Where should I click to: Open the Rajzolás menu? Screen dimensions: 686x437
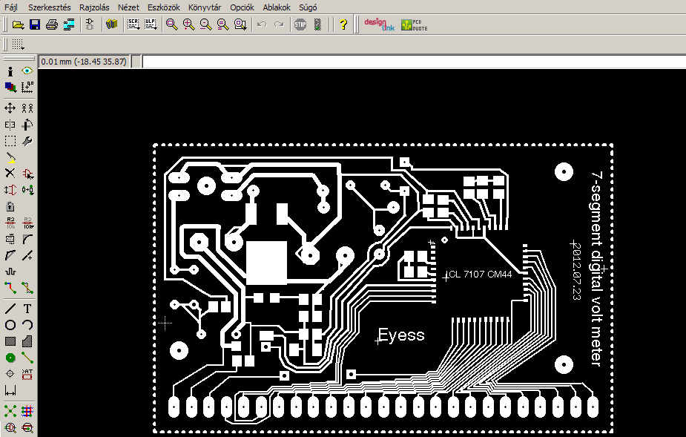94,7
